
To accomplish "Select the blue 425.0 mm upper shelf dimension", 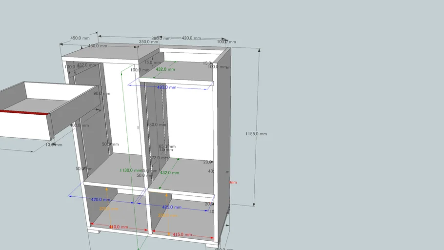I will pos(166,87).
